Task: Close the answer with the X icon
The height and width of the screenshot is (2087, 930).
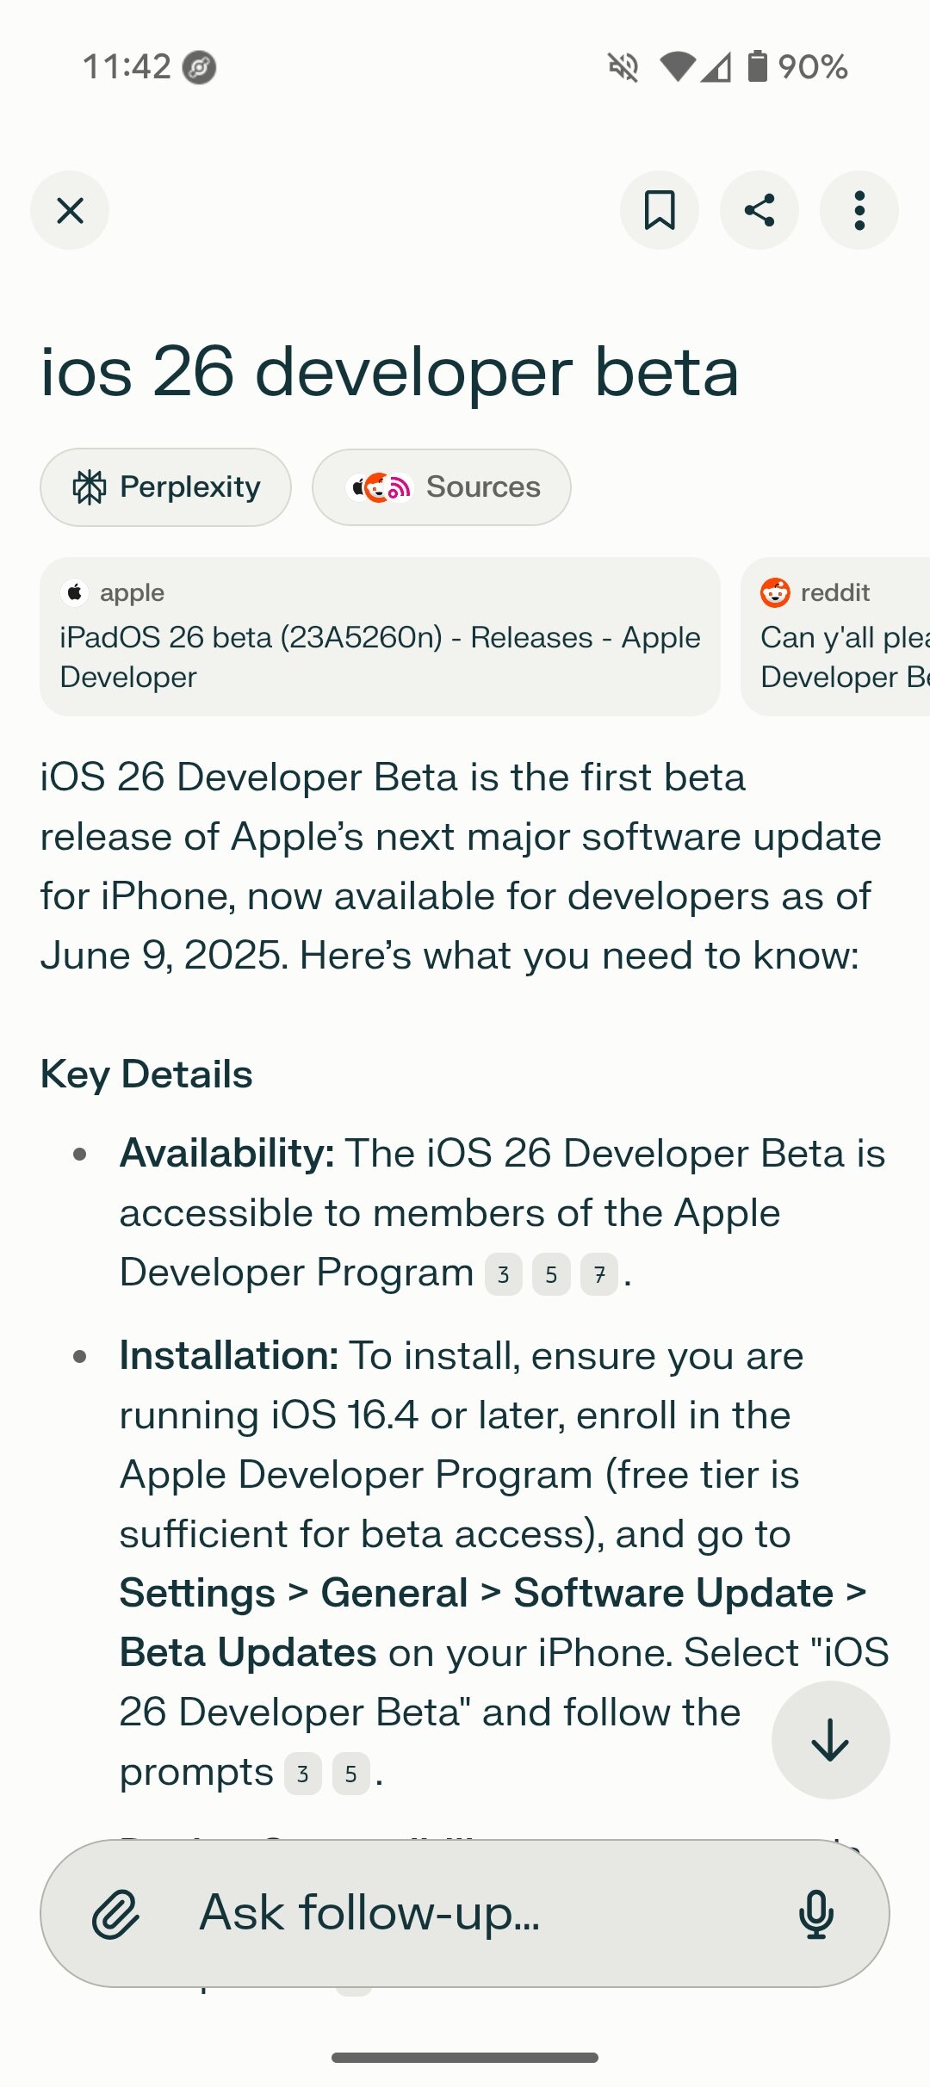Action: [70, 210]
